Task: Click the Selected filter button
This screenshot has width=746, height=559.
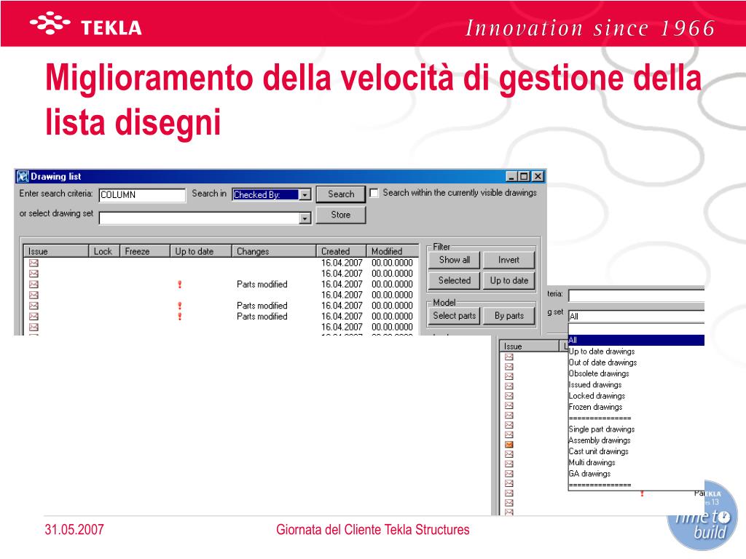Action: click(455, 280)
